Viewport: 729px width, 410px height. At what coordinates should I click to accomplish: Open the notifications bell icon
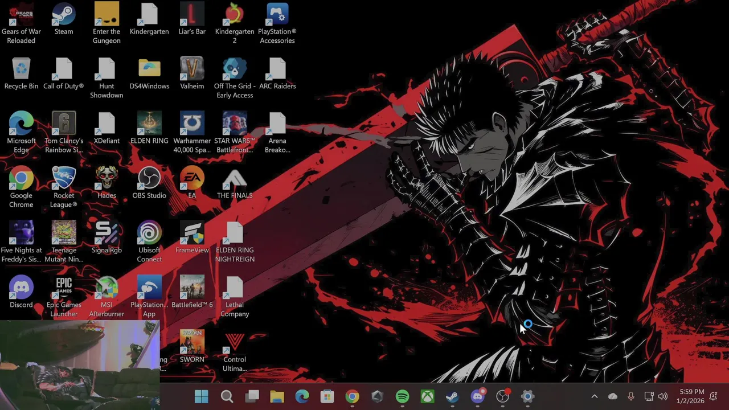(x=714, y=396)
